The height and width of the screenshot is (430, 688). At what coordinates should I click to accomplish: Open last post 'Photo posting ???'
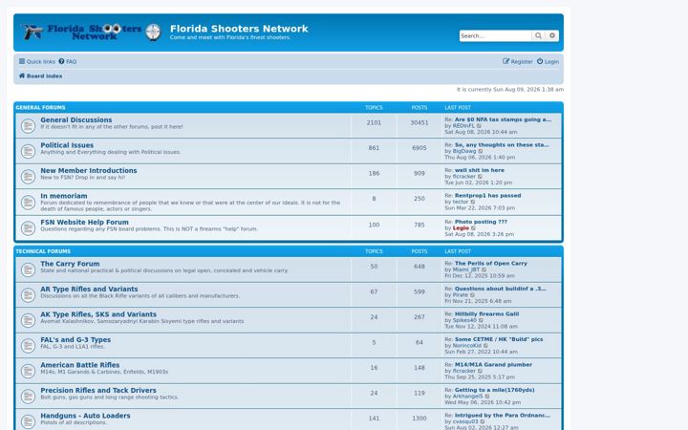pos(481,222)
